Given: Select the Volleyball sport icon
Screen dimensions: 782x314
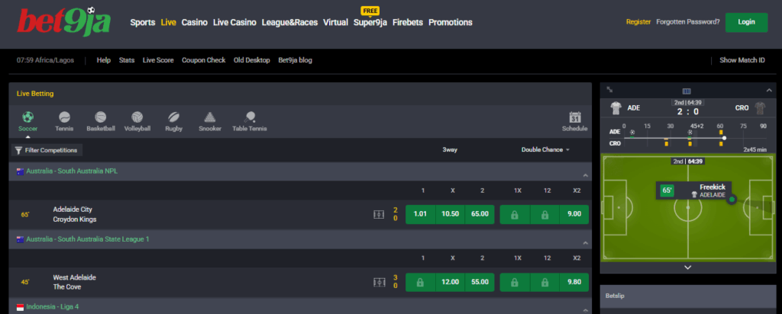Looking at the screenshot, I should click(x=137, y=117).
